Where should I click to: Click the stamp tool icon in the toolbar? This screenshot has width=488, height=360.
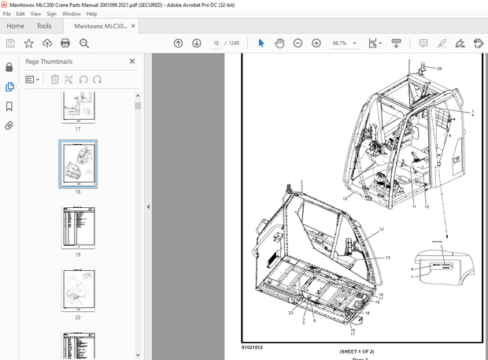click(479, 43)
